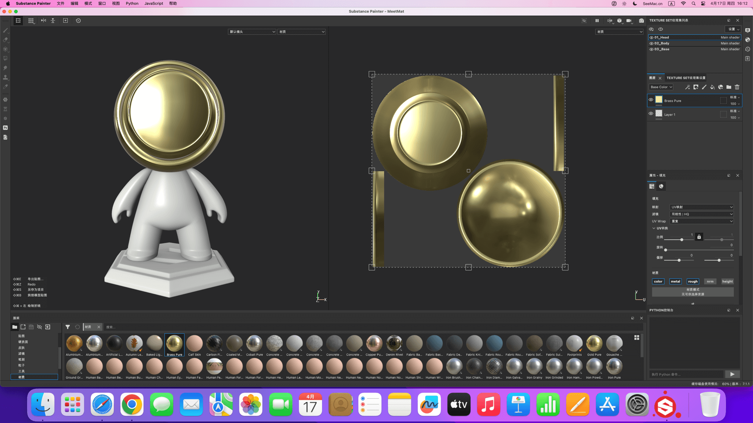
Task: Select the Gold Pure material thumbnail
Action: 594,344
